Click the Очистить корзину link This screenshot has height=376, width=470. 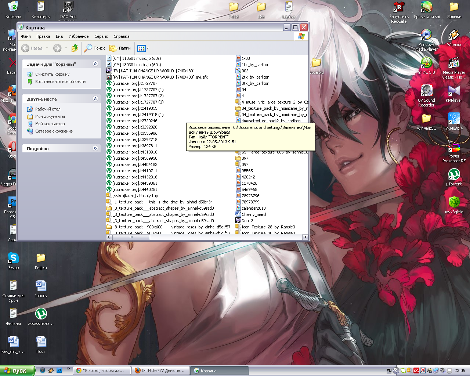pyautogui.click(x=52, y=74)
